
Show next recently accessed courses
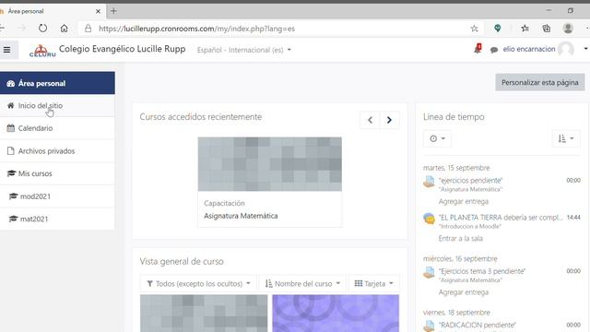389,120
